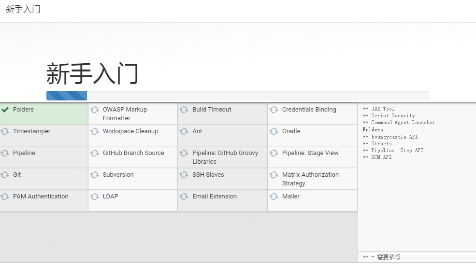The width and height of the screenshot is (476, 267).
Task: Click the sync icon beside Matrix Authorization Strategy
Action: pyautogui.click(x=274, y=175)
